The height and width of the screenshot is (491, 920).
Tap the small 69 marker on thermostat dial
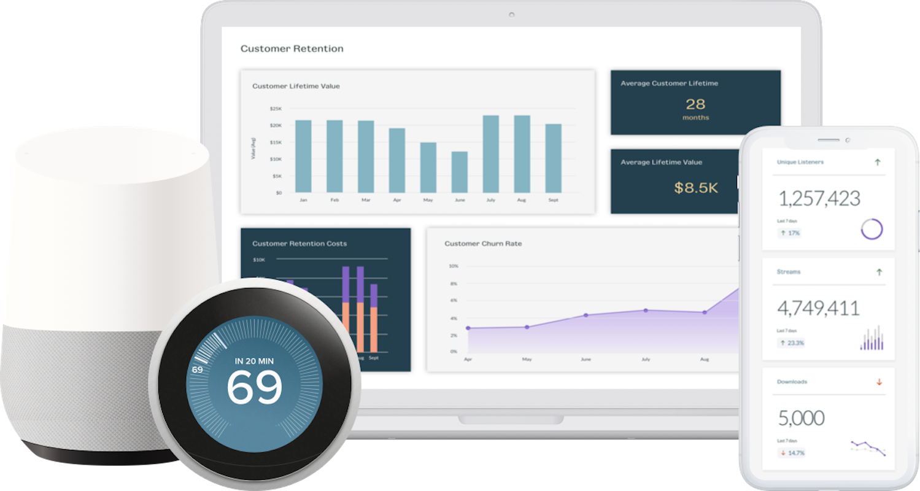click(197, 370)
